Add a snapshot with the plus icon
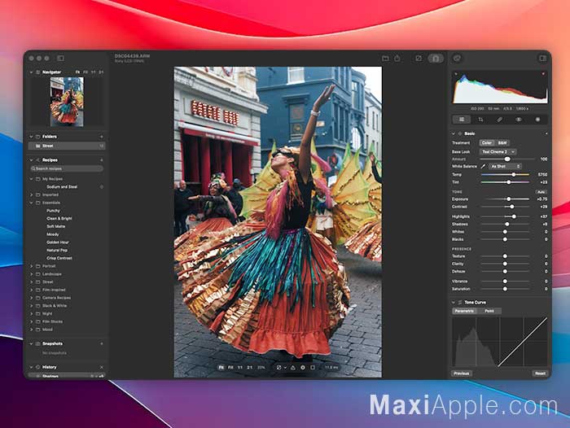 pos(102,343)
